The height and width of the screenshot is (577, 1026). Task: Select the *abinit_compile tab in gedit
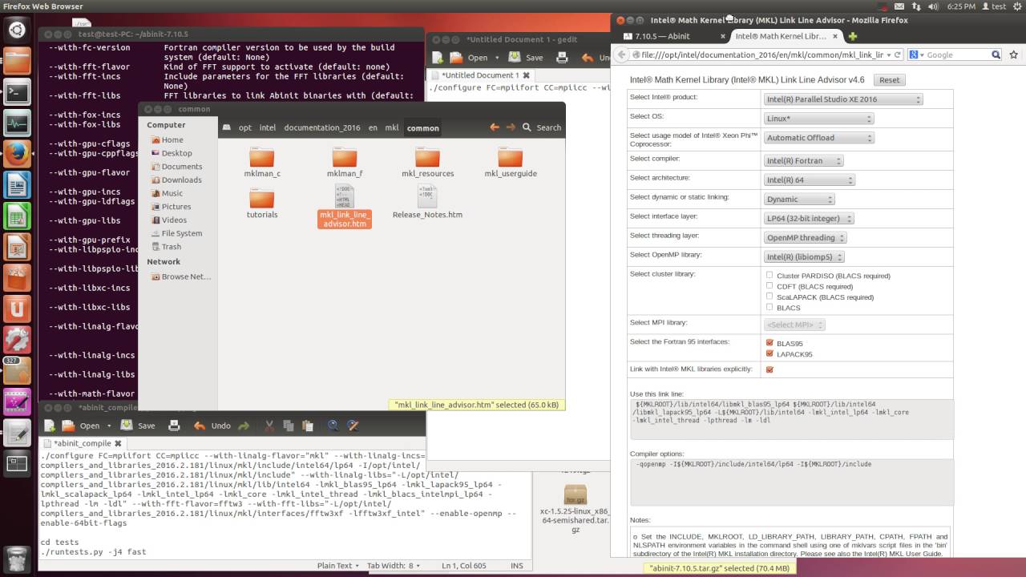click(84, 443)
